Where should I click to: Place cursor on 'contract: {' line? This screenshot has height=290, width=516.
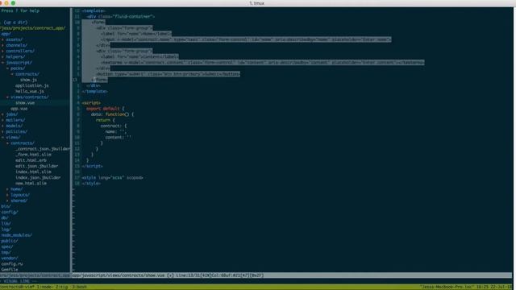tap(114, 126)
